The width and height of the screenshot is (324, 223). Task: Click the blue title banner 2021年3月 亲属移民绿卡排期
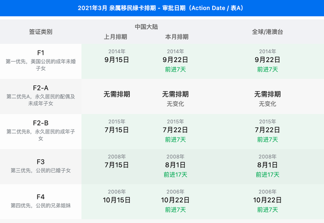point(162,8)
